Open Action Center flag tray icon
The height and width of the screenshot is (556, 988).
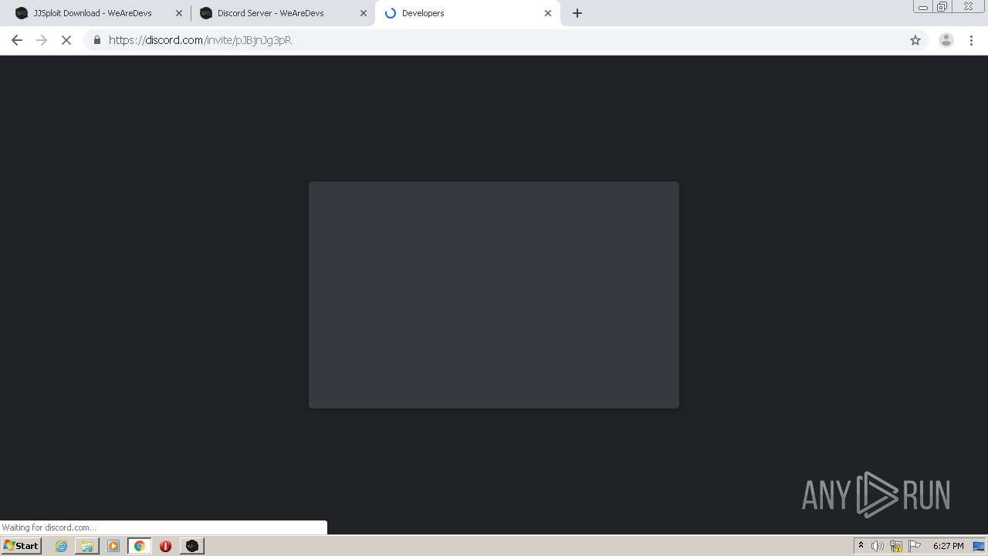tap(915, 546)
